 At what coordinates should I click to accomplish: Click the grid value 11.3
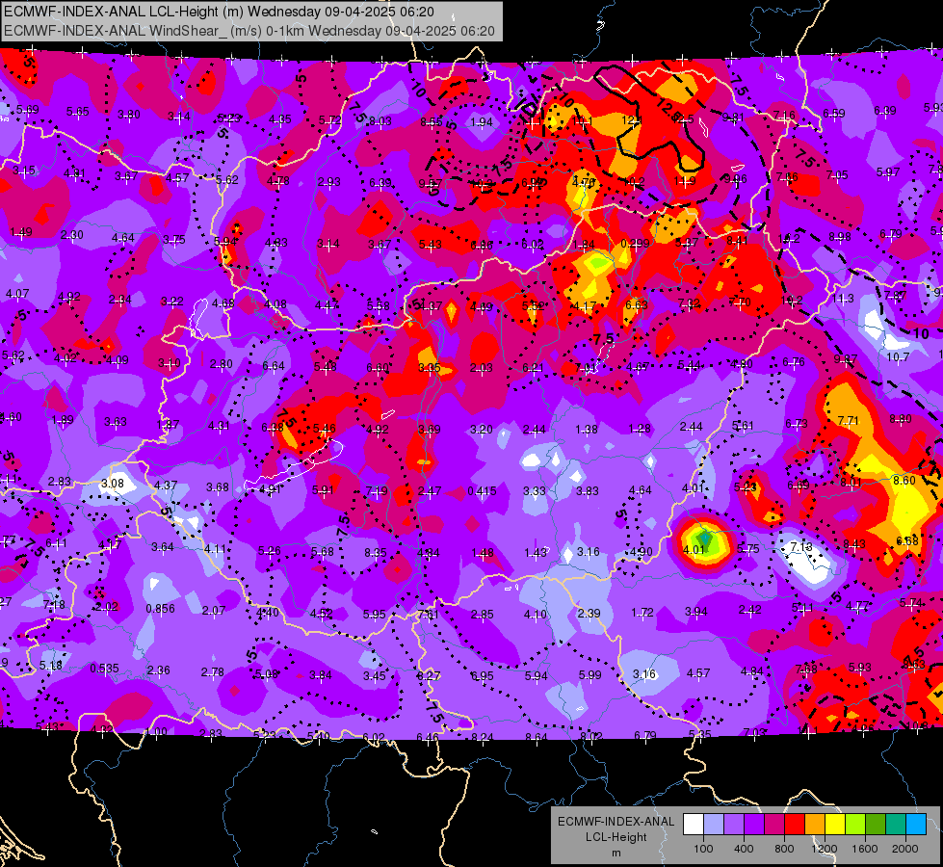pos(843,299)
